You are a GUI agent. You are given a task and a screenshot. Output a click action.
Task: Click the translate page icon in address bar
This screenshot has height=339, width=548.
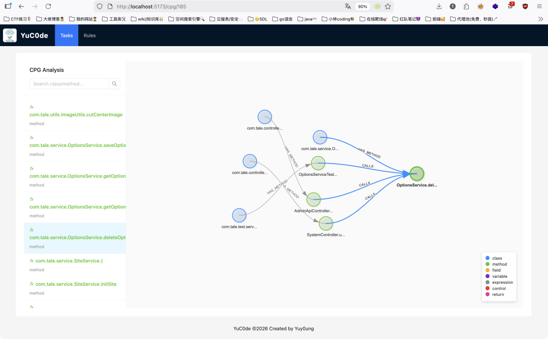coord(348,7)
